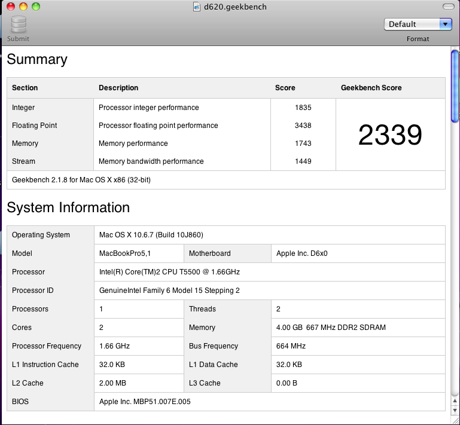Click the MacBookPro5,1 model value
Screen dimensions: 460x425
[x=125, y=253]
